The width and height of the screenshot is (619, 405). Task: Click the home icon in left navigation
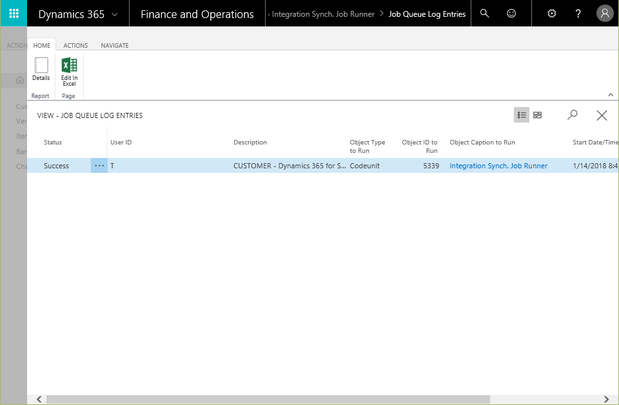(20, 80)
